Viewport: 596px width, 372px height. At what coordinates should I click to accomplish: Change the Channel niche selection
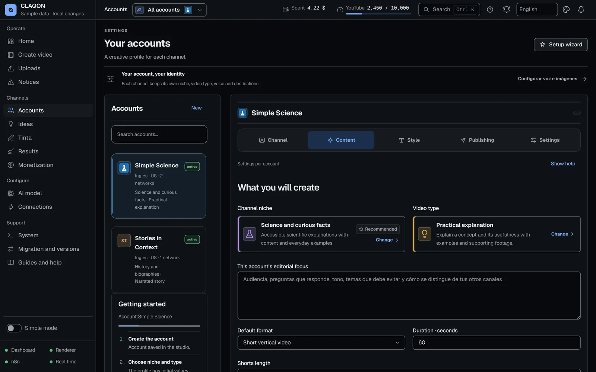[x=387, y=240]
